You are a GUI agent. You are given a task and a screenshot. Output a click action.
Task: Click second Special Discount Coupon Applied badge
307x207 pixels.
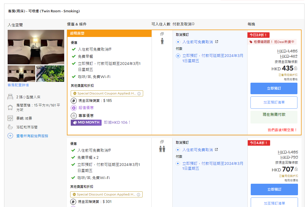point(106,194)
